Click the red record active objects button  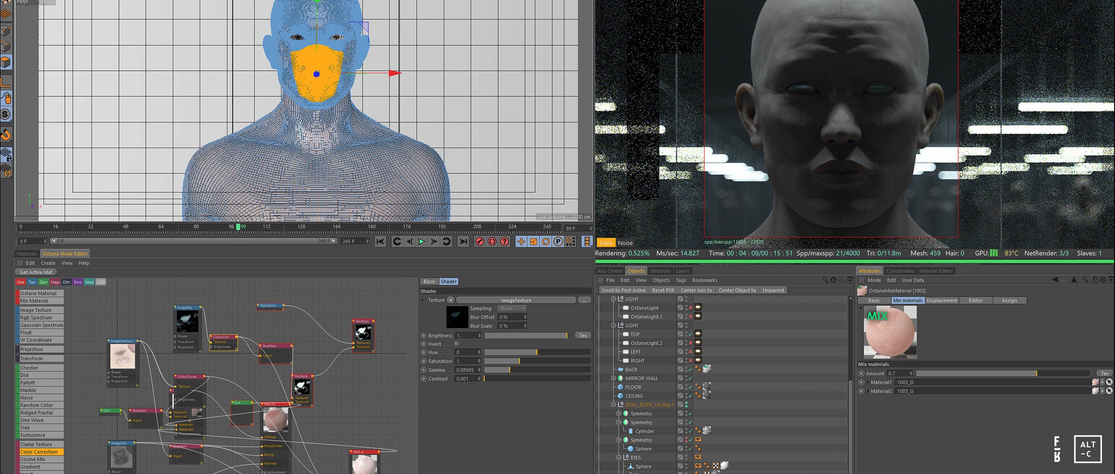tap(480, 241)
